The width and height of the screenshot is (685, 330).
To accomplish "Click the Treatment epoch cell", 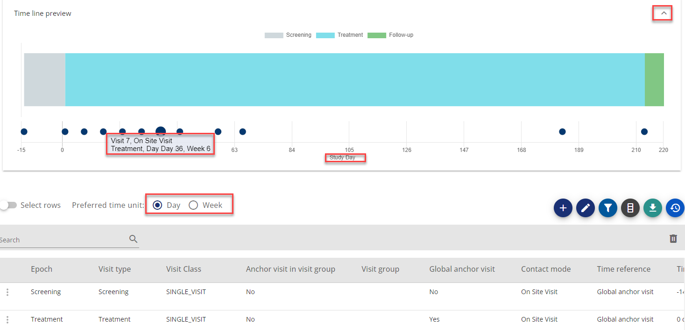I will pyautogui.click(x=47, y=320).
